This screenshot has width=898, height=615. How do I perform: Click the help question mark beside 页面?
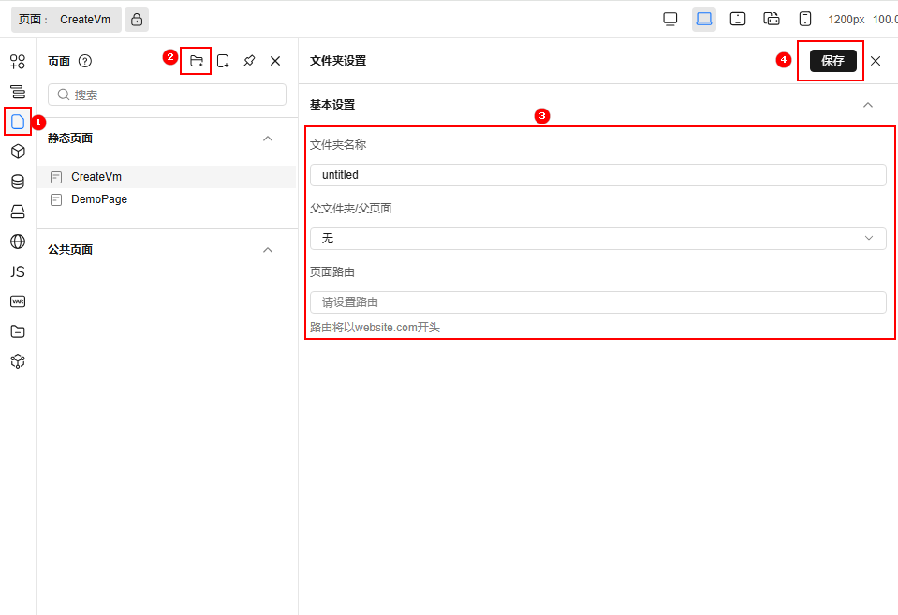[x=85, y=61]
